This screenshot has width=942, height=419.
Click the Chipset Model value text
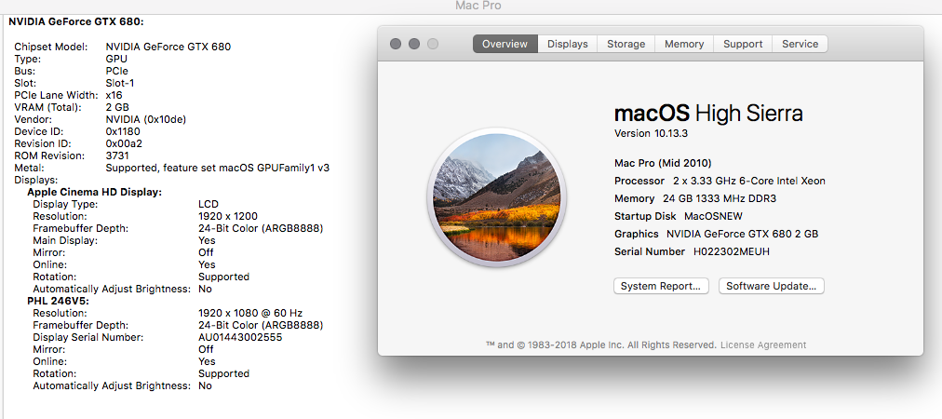tap(168, 47)
